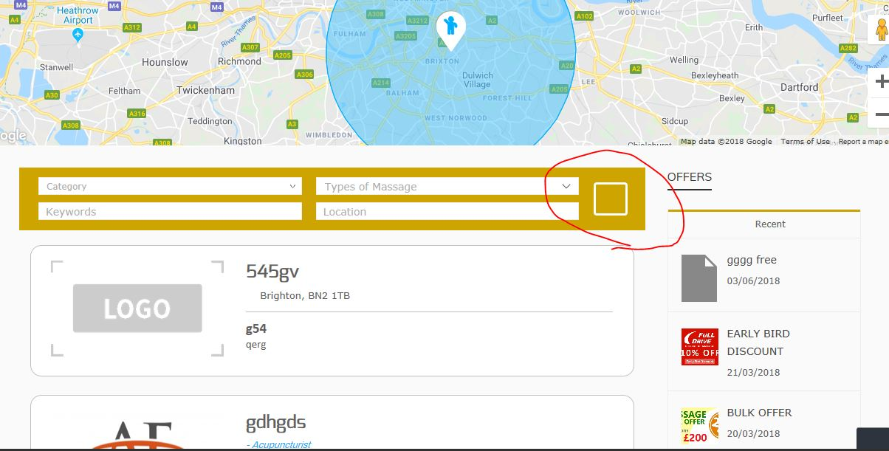Click the Location input field

point(447,211)
